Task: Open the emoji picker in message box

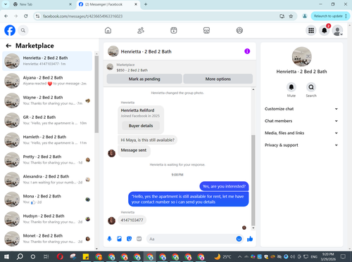Action: coord(239,239)
